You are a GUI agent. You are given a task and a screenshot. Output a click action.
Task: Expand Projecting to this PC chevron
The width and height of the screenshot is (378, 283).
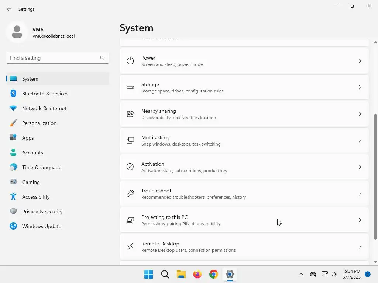coord(360,220)
